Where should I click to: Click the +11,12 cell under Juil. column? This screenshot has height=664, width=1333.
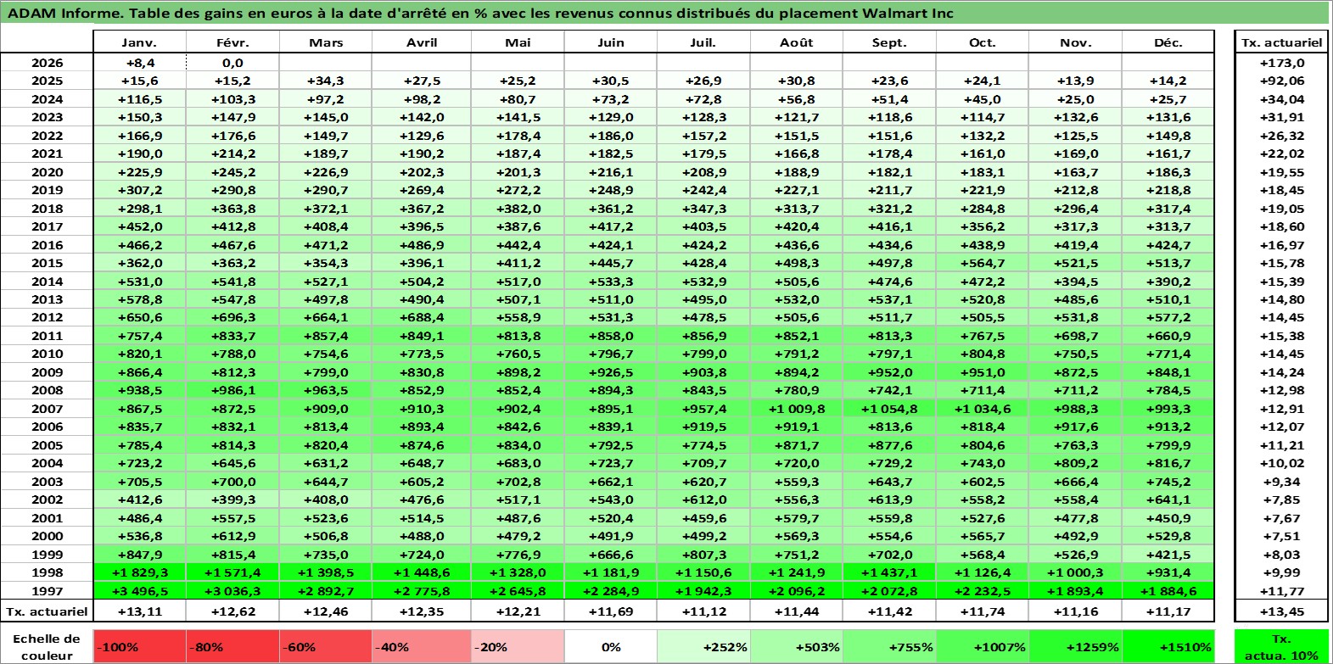[x=703, y=611]
